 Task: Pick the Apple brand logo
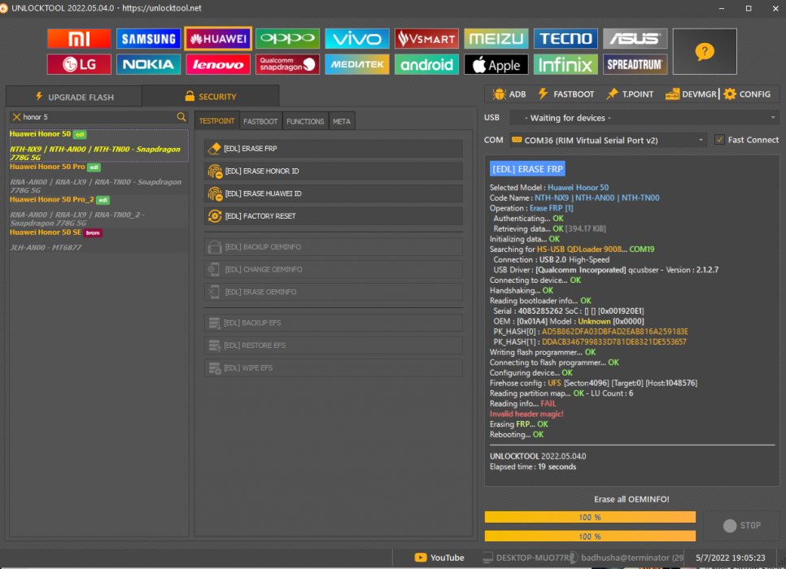pos(496,64)
